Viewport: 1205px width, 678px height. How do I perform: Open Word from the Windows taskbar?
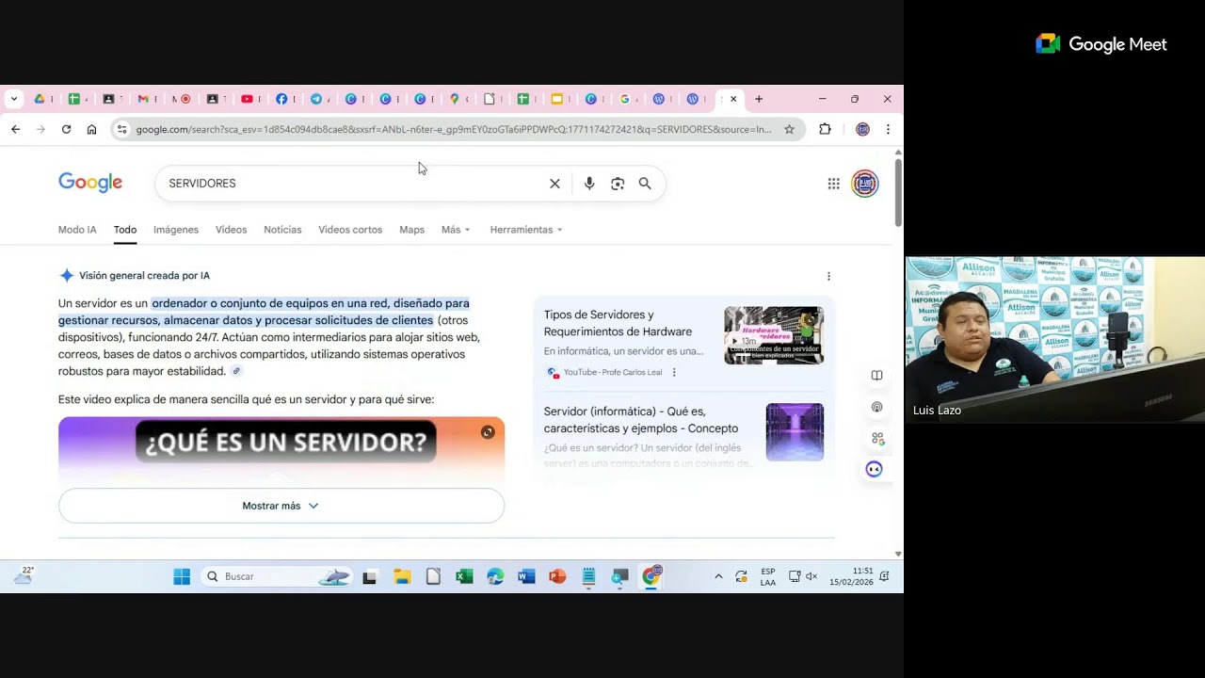coord(526,576)
